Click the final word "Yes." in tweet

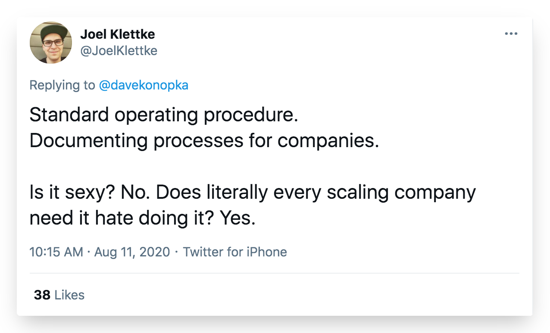pyautogui.click(x=238, y=218)
